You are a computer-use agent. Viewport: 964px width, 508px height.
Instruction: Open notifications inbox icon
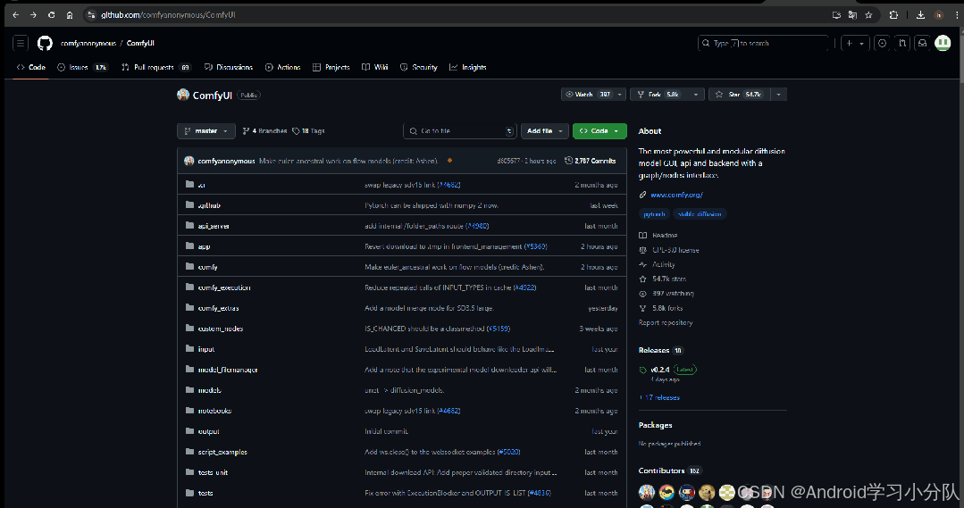click(922, 43)
